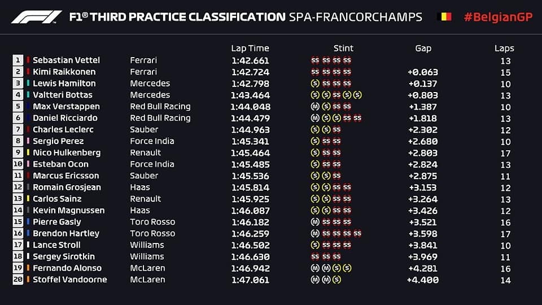The image size is (542, 305).
Task: Click the Toro Rosso team name for Gasly
Action: pos(152,221)
